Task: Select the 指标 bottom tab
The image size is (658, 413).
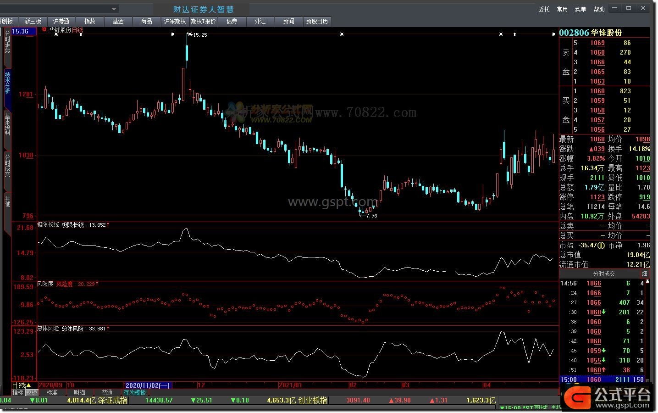Action: point(17,393)
